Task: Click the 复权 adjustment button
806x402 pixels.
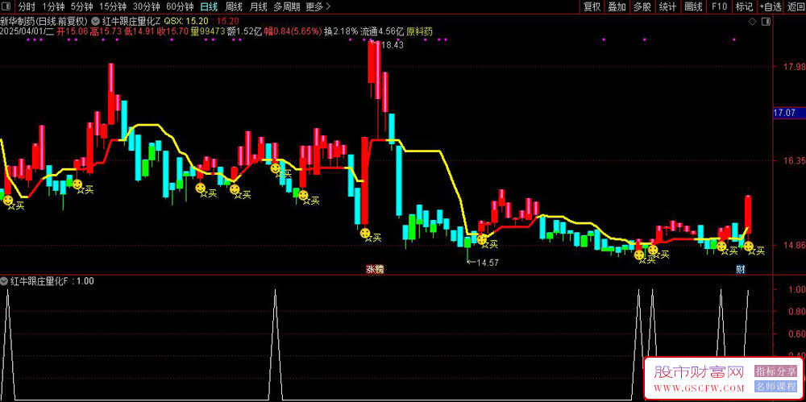Action: pyautogui.click(x=592, y=6)
